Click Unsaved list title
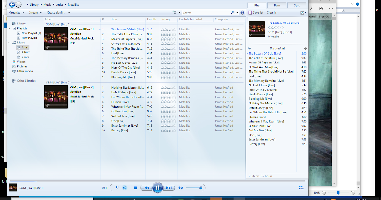 (277, 48)
